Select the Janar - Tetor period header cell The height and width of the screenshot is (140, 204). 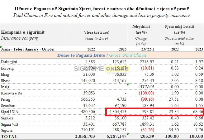(28, 49)
